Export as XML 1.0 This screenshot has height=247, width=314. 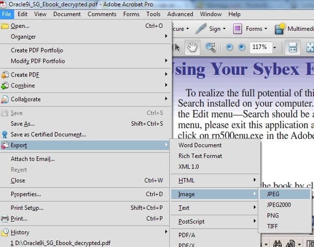click(215, 167)
